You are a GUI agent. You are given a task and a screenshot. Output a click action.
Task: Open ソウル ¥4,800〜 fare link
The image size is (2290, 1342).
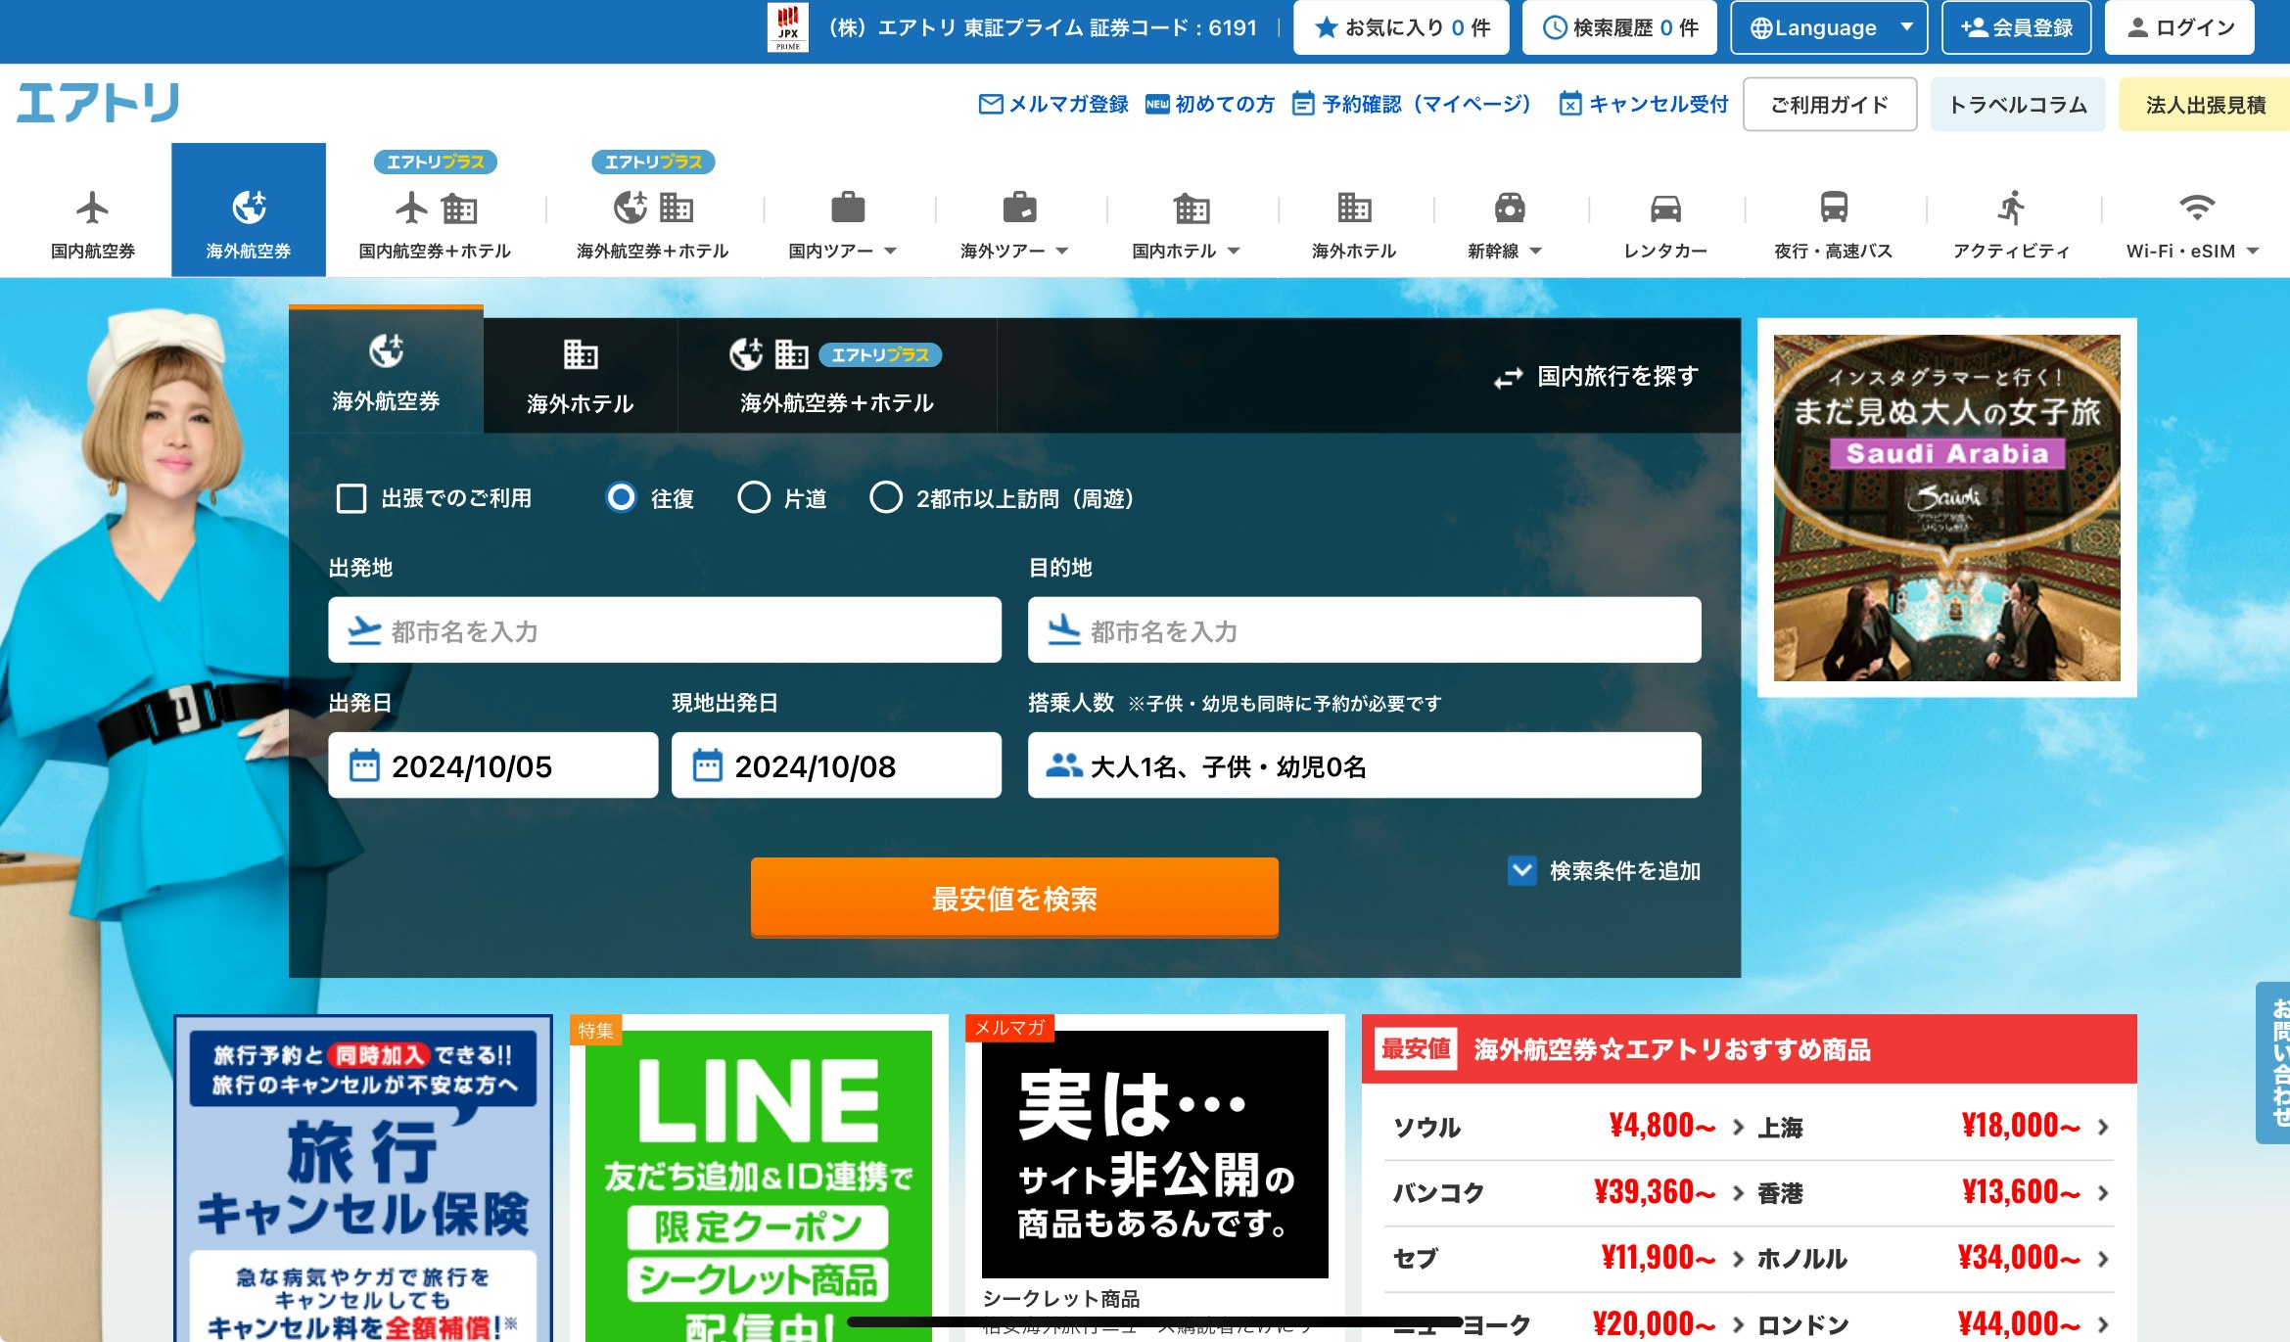(1567, 1127)
